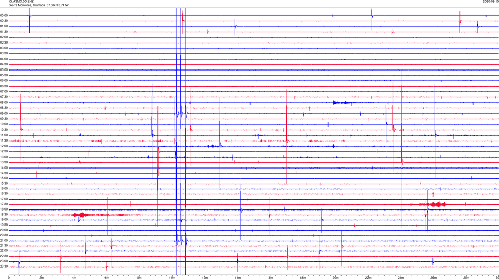Select the 04:00 trace time label
Image resolution: width=499 pixels, height=280 pixels.
(4, 59)
